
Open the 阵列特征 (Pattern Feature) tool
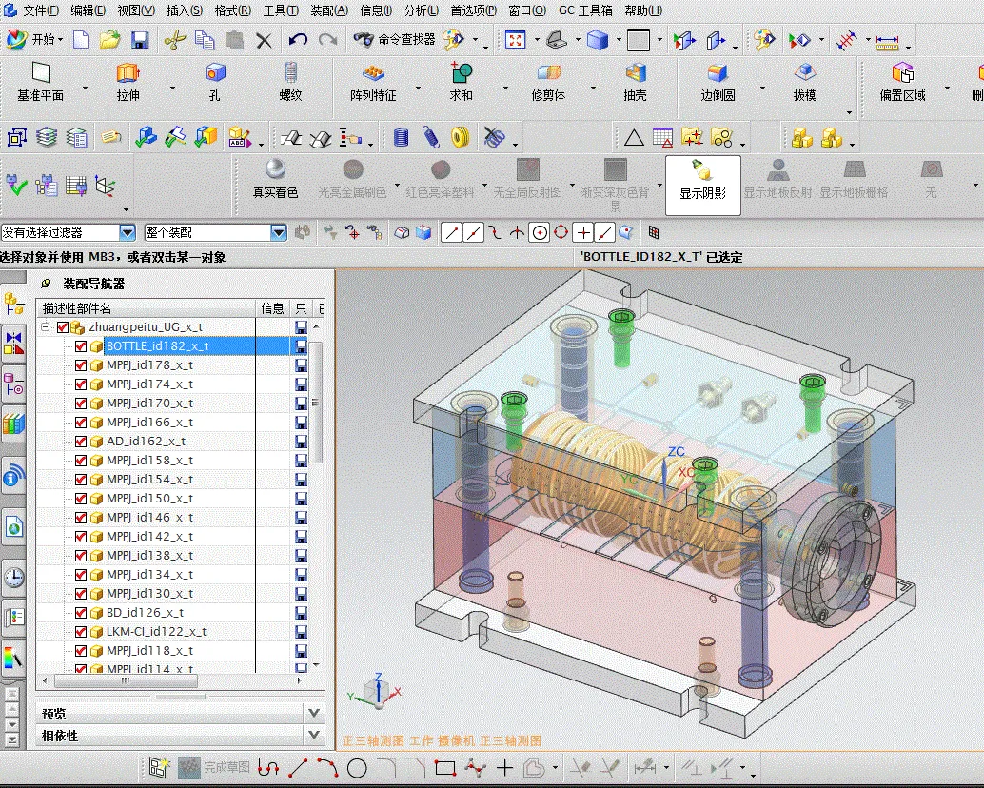click(x=370, y=81)
